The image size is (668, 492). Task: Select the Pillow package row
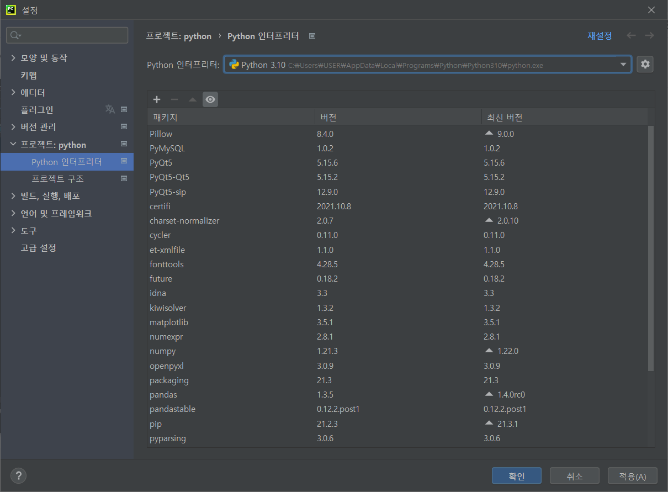pyautogui.click(x=397, y=134)
